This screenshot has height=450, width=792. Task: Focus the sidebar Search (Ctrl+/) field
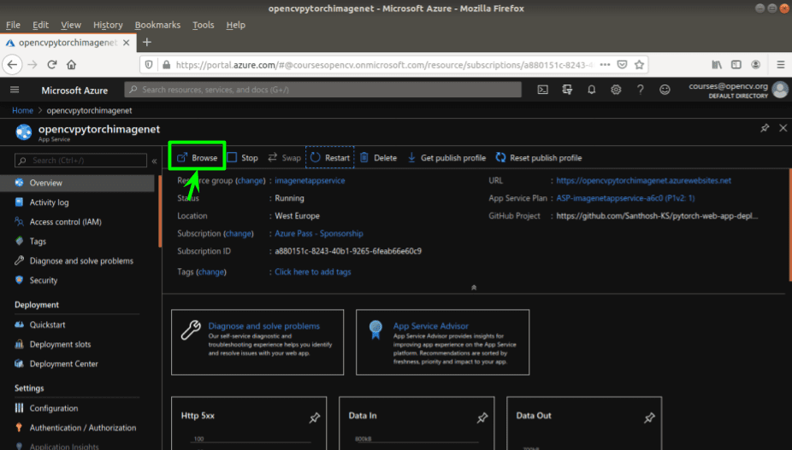coord(80,161)
